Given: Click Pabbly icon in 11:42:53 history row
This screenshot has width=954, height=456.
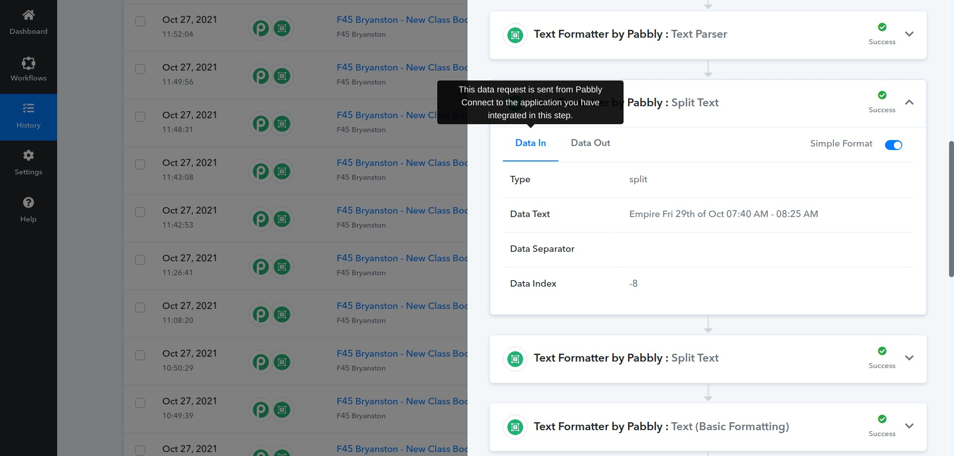Looking at the screenshot, I should (x=261, y=219).
